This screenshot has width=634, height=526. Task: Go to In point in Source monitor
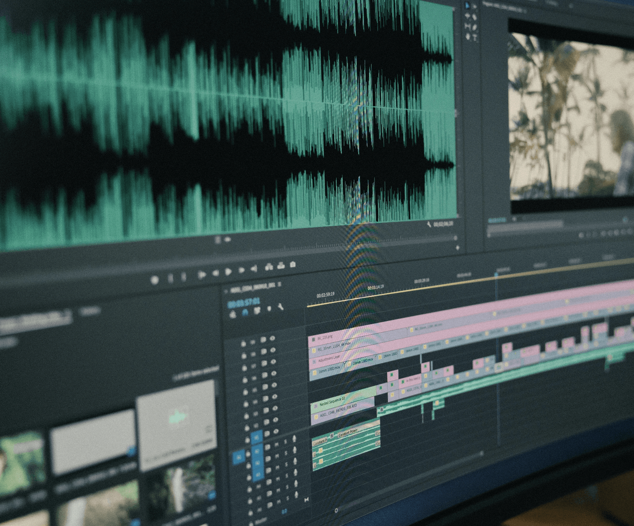tap(202, 275)
